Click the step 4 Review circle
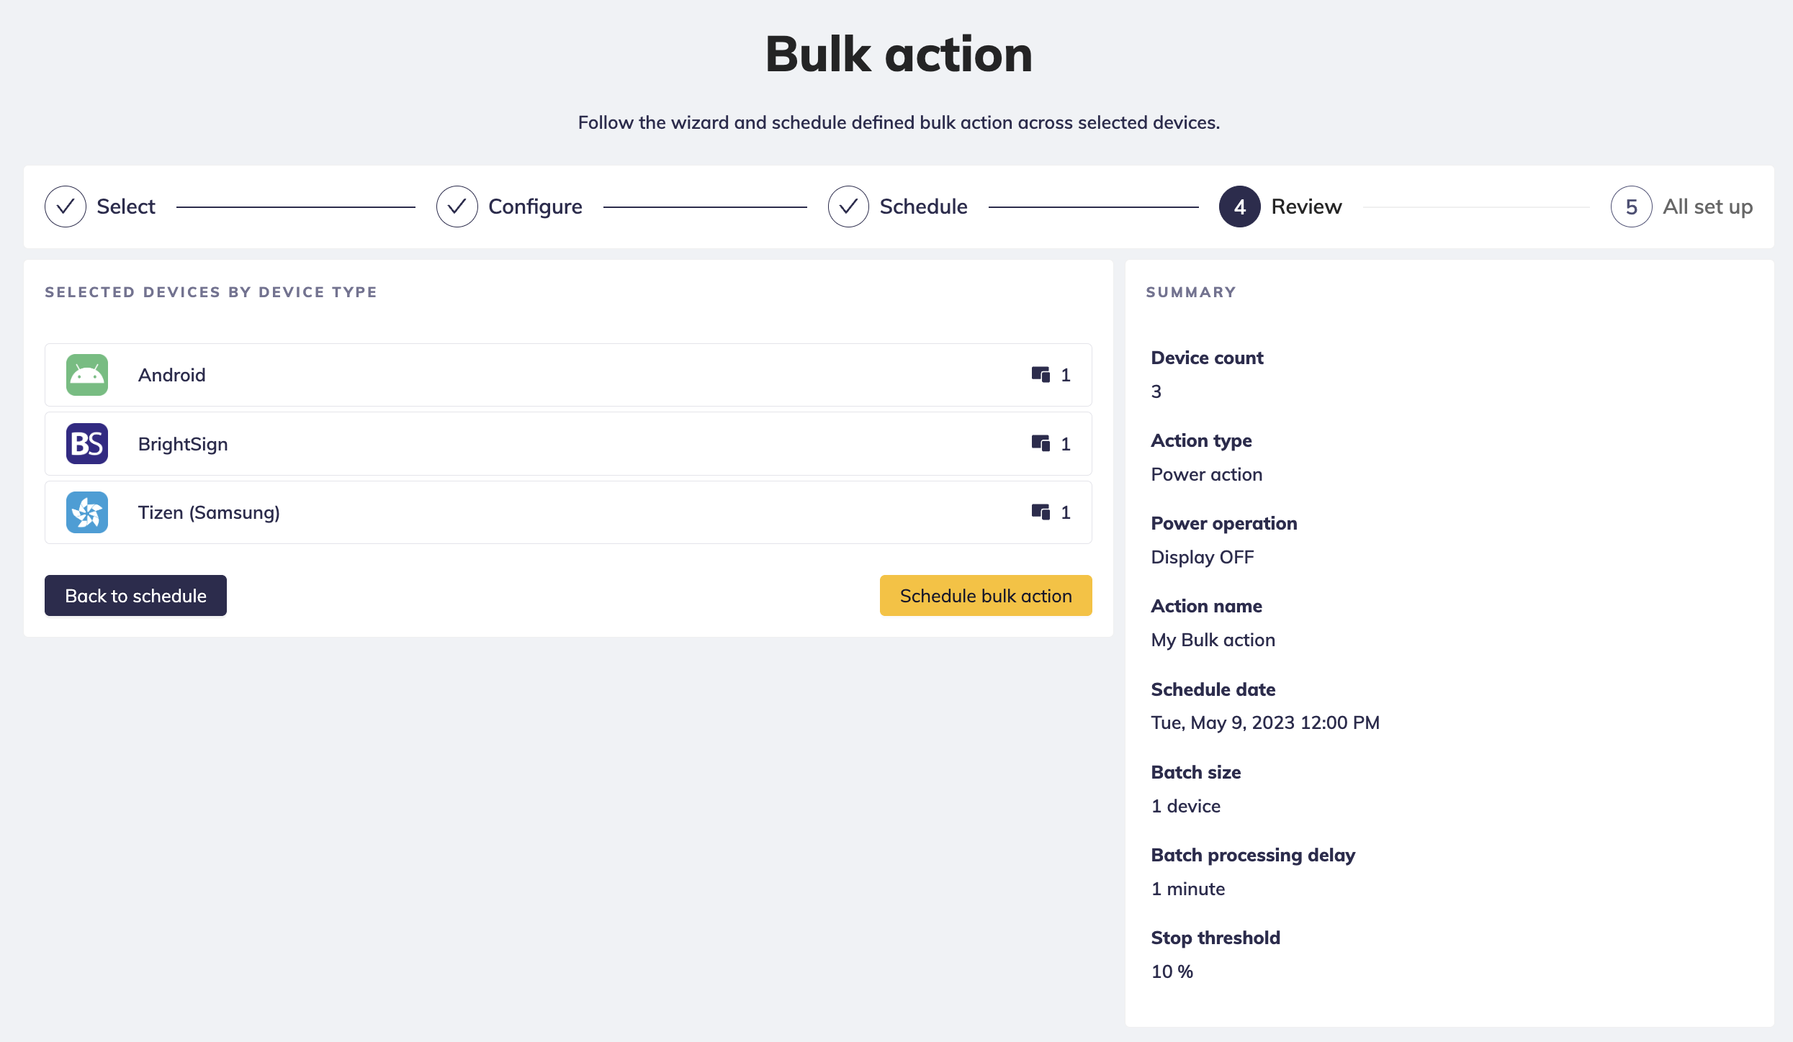 pos(1239,207)
